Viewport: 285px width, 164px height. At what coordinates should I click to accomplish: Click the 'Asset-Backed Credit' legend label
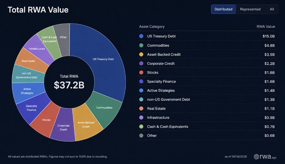(164, 54)
